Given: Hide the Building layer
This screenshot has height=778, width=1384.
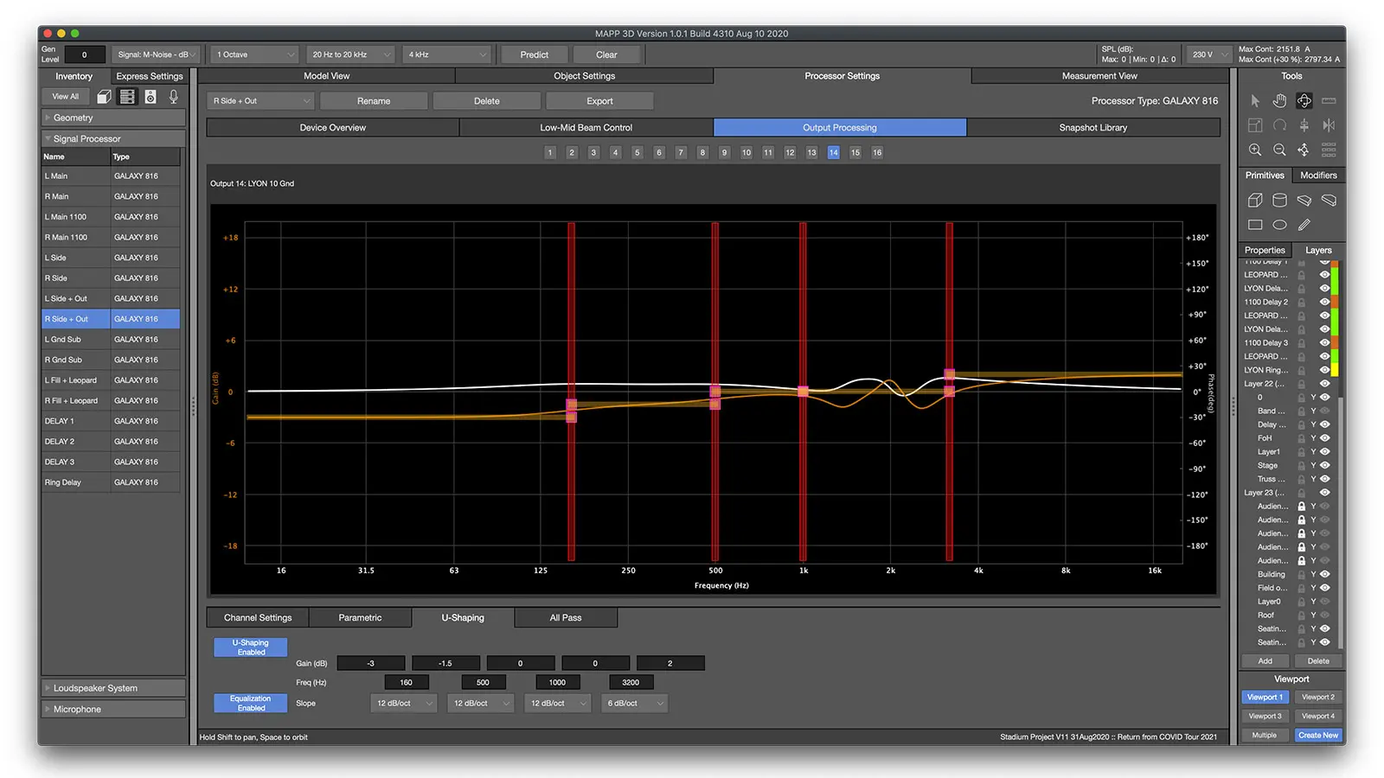Looking at the screenshot, I should [x=1323, y=574].
